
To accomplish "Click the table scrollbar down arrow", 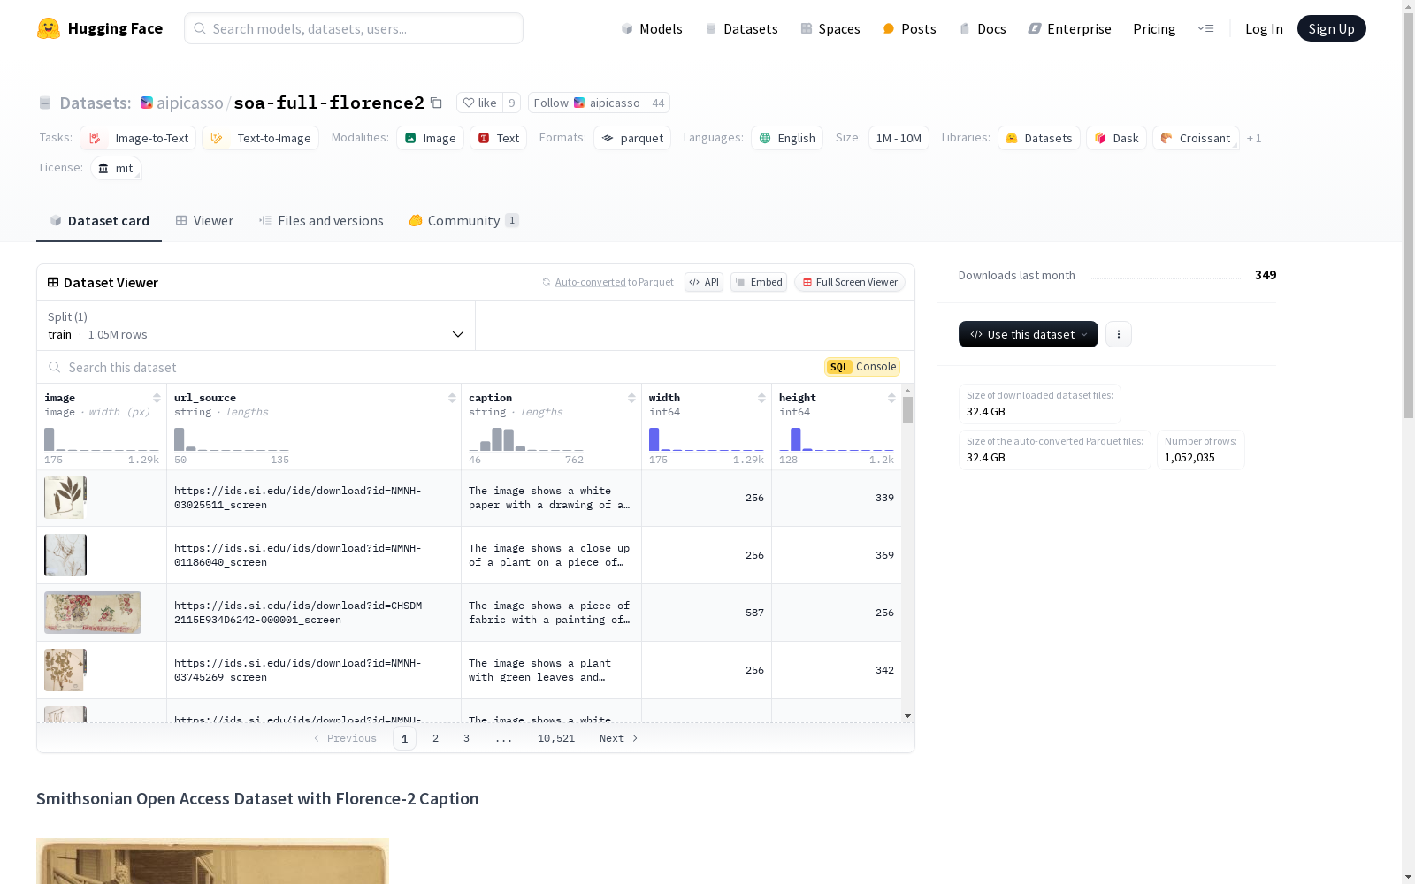I will tap(907, 716).
